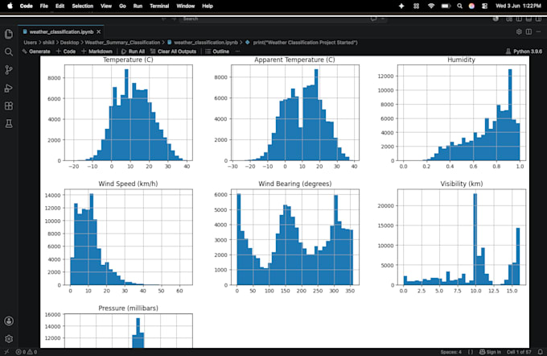547x356 pixels.
Task: Open more editor actions ellipsis at tab row
Action: click(538, 31)
